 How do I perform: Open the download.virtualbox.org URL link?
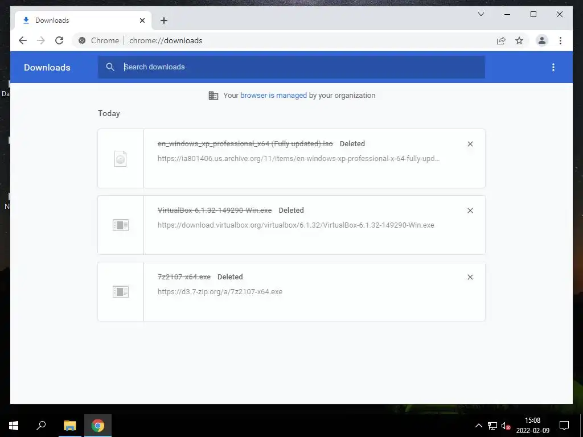pyautogui.click(x=296, y=225)
